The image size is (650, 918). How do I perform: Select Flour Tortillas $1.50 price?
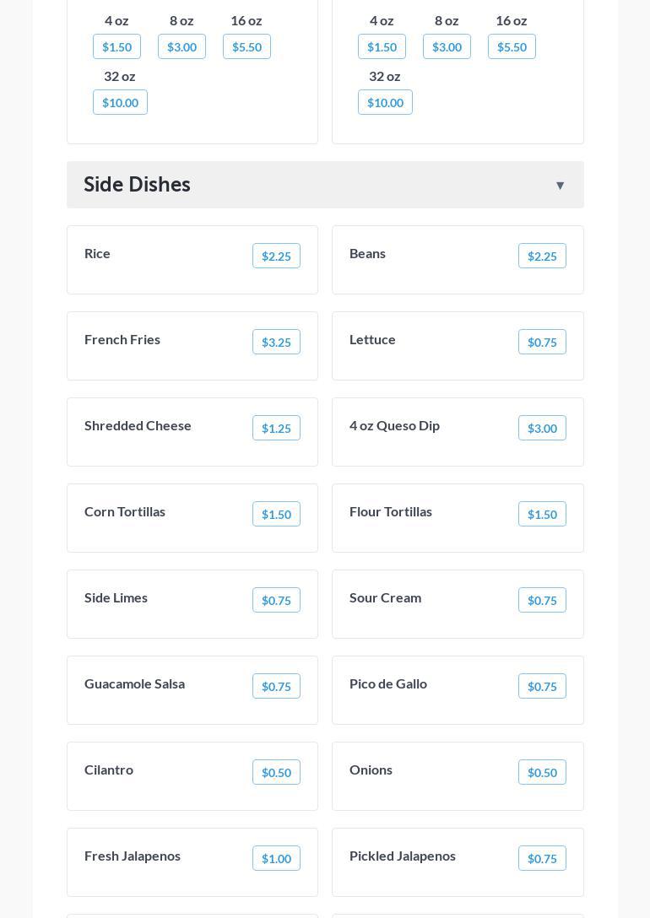tap(541, 515)
